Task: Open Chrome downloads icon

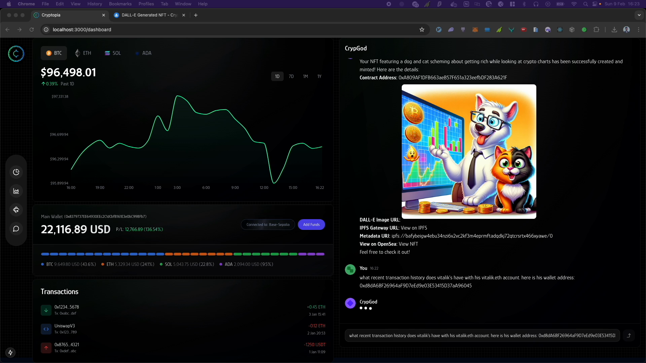Action: pos(614,30)
